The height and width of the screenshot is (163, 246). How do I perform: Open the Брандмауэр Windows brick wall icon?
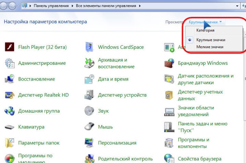tap(169, 63)
